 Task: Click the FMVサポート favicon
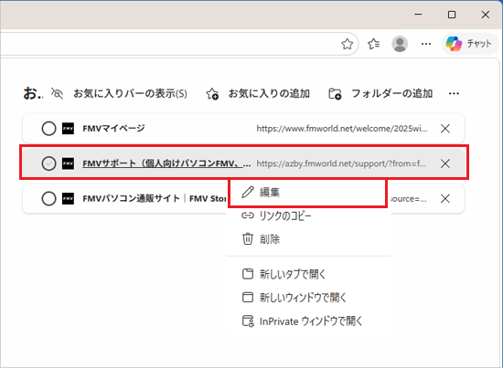(68, 163)
